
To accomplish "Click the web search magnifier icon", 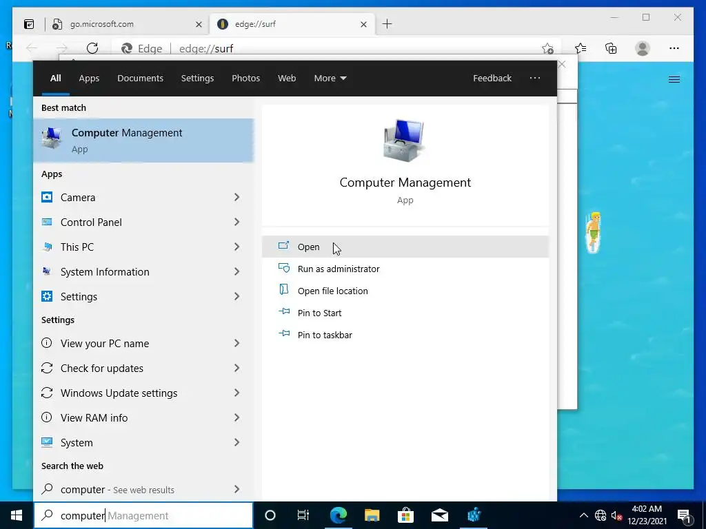I will tap(47, 488).
